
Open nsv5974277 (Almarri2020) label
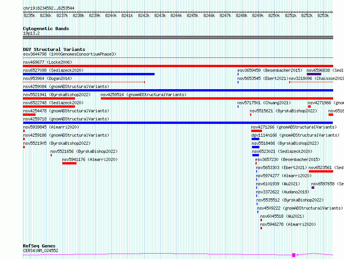284,176
